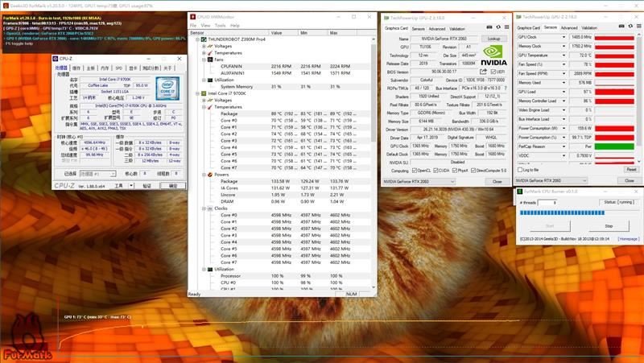644x363 pixels.
Task: Click the threads input field in CPU Burner
Action: click(x=547, y=203)
